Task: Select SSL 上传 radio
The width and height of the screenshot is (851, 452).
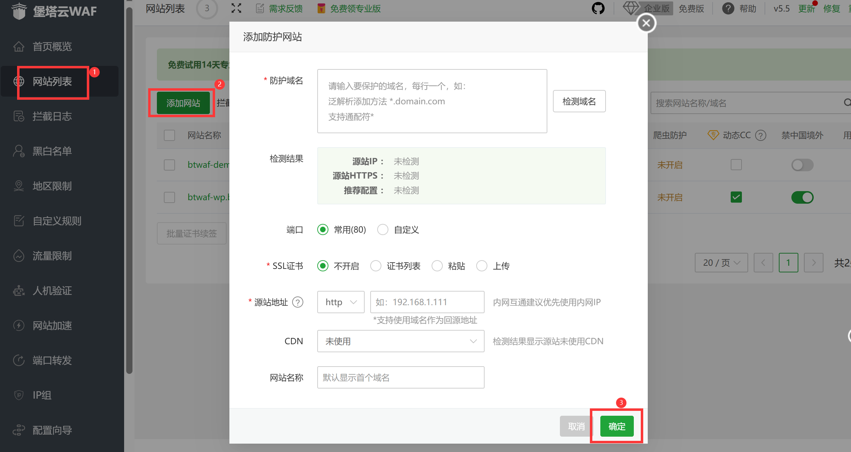Action: pyautogui.click(x=482, y=266)
